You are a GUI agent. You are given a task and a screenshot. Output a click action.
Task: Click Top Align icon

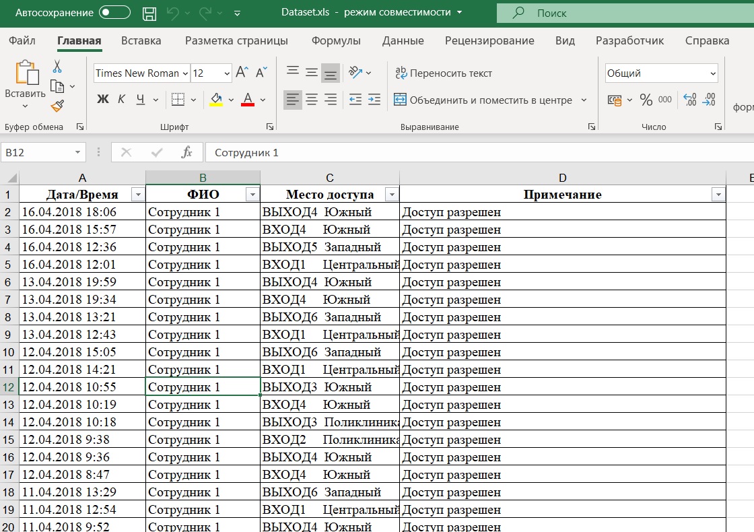pyautogui.click(x=292, y=73)
